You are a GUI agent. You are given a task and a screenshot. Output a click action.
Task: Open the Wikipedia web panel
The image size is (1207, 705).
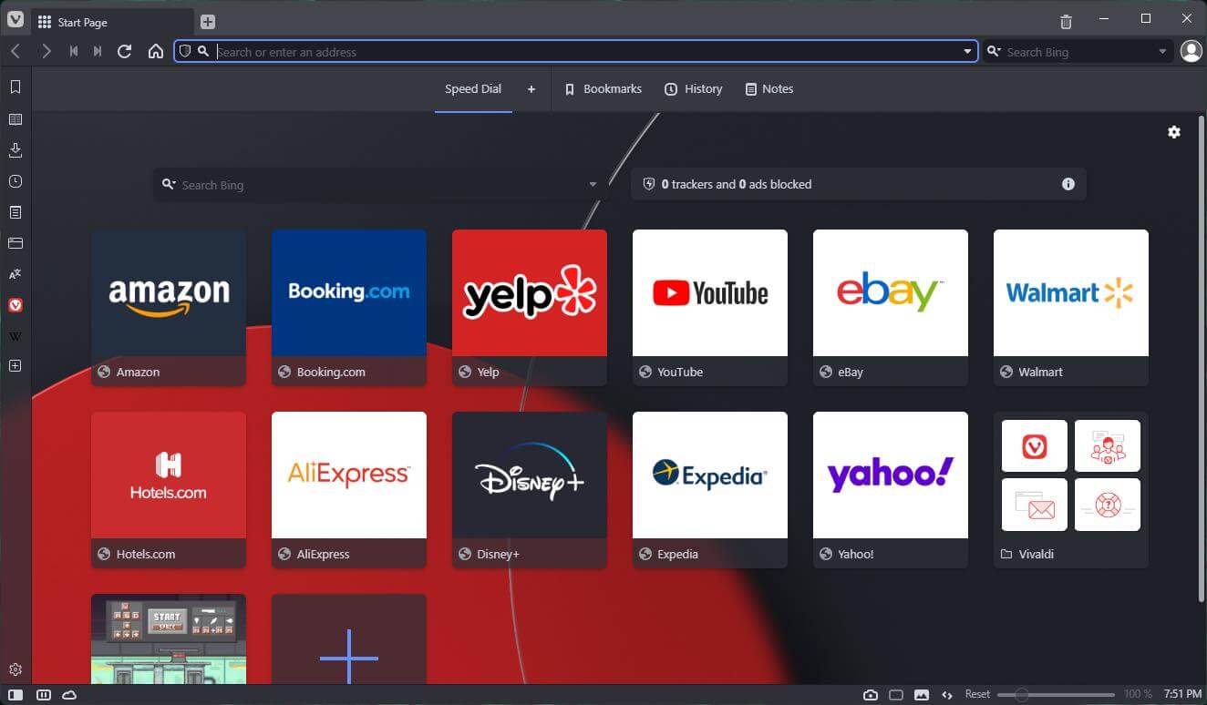pyautogui.click(x=15, y=336)
